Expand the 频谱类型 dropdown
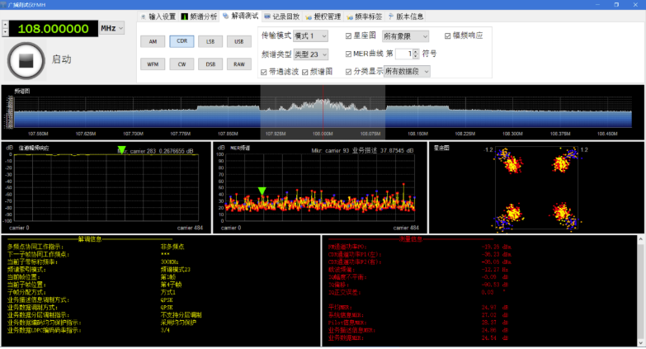Screen dimensions: 646x349 [x=311, y=54]
